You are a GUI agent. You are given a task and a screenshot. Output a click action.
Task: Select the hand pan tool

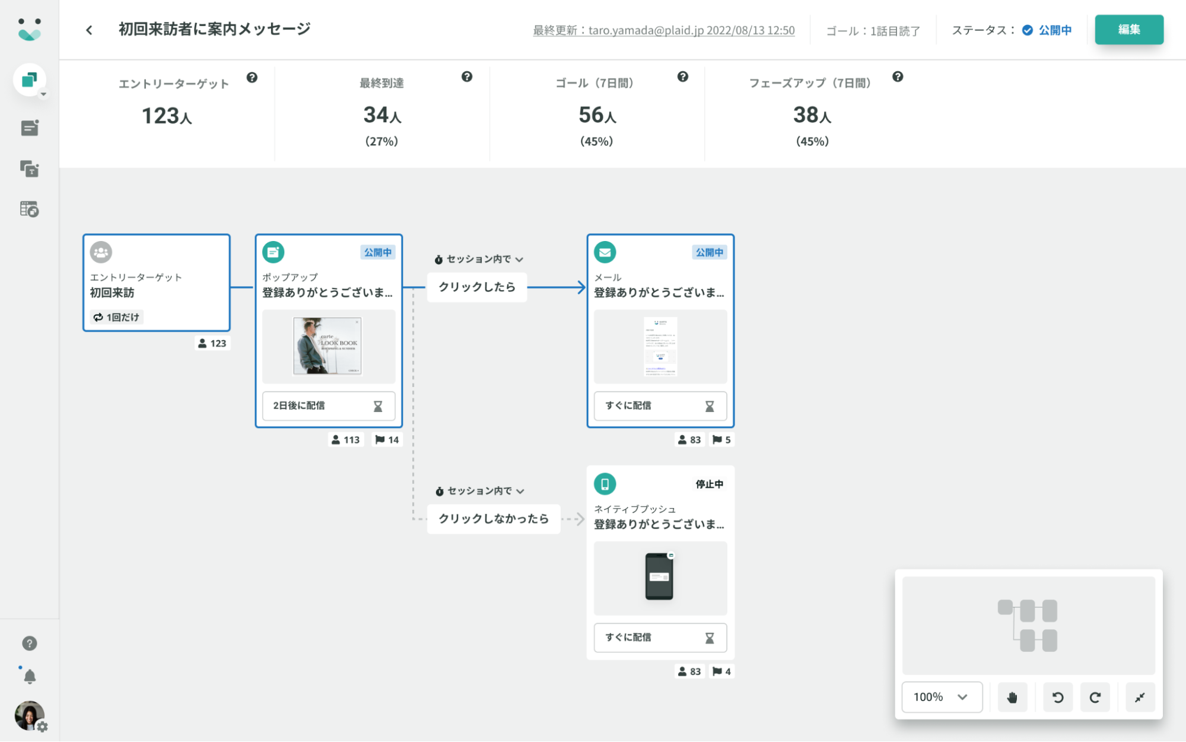click(1012, 697)
